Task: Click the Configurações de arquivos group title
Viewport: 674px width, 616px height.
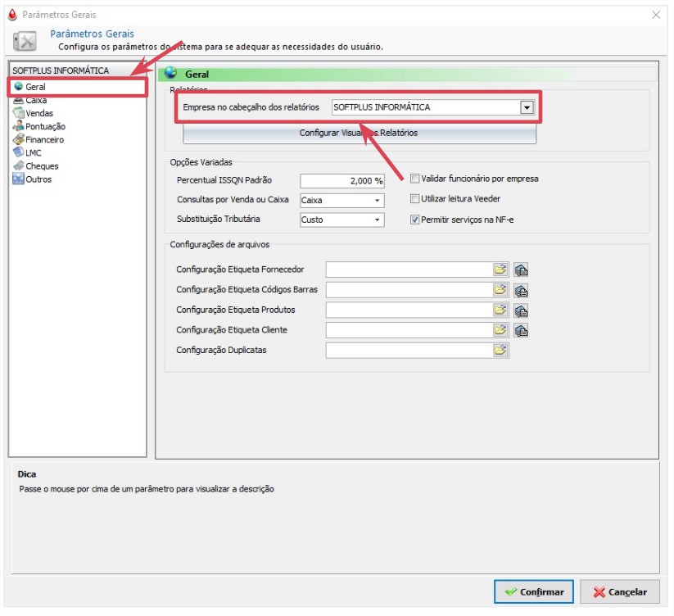Action: pyautogui.click(x=219, y=245)
